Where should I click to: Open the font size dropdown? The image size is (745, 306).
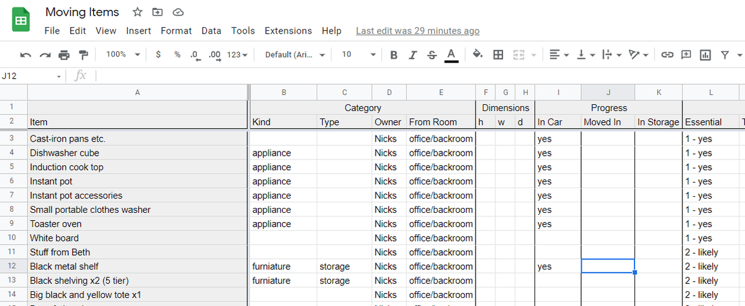pyautogui.click(x=358, y=55)
